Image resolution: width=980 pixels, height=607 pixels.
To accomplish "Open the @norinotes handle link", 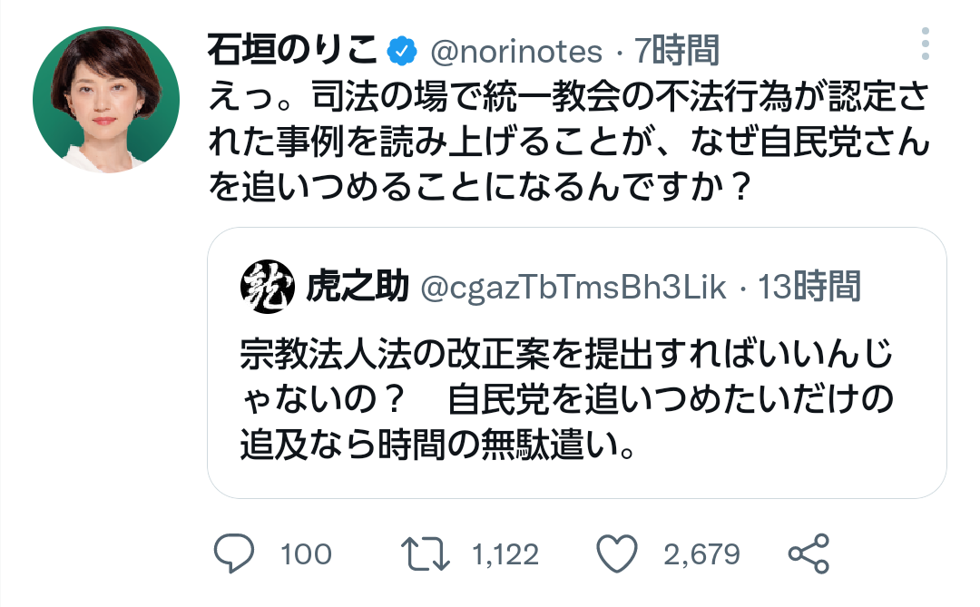I will point(514,52).
